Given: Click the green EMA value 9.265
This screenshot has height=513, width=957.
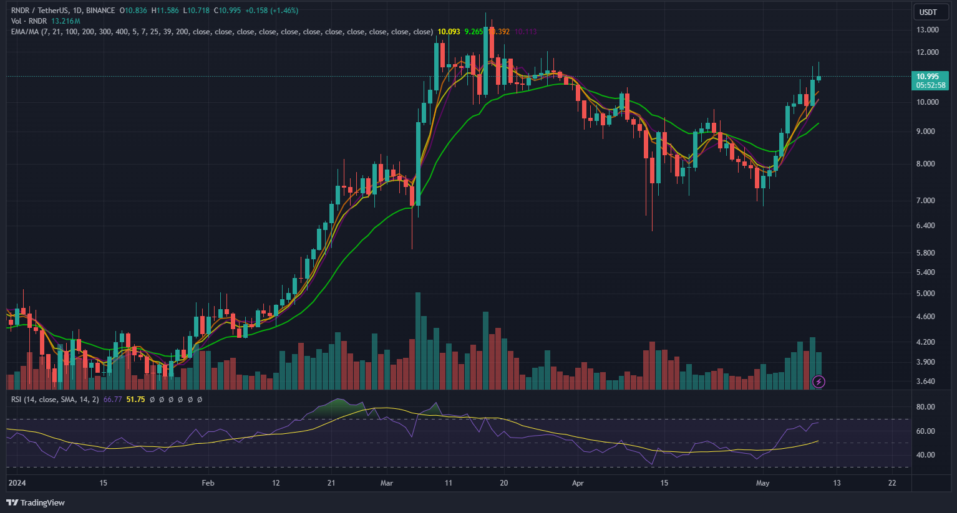Looking at the screenshot, I should [x=474, y=32].
